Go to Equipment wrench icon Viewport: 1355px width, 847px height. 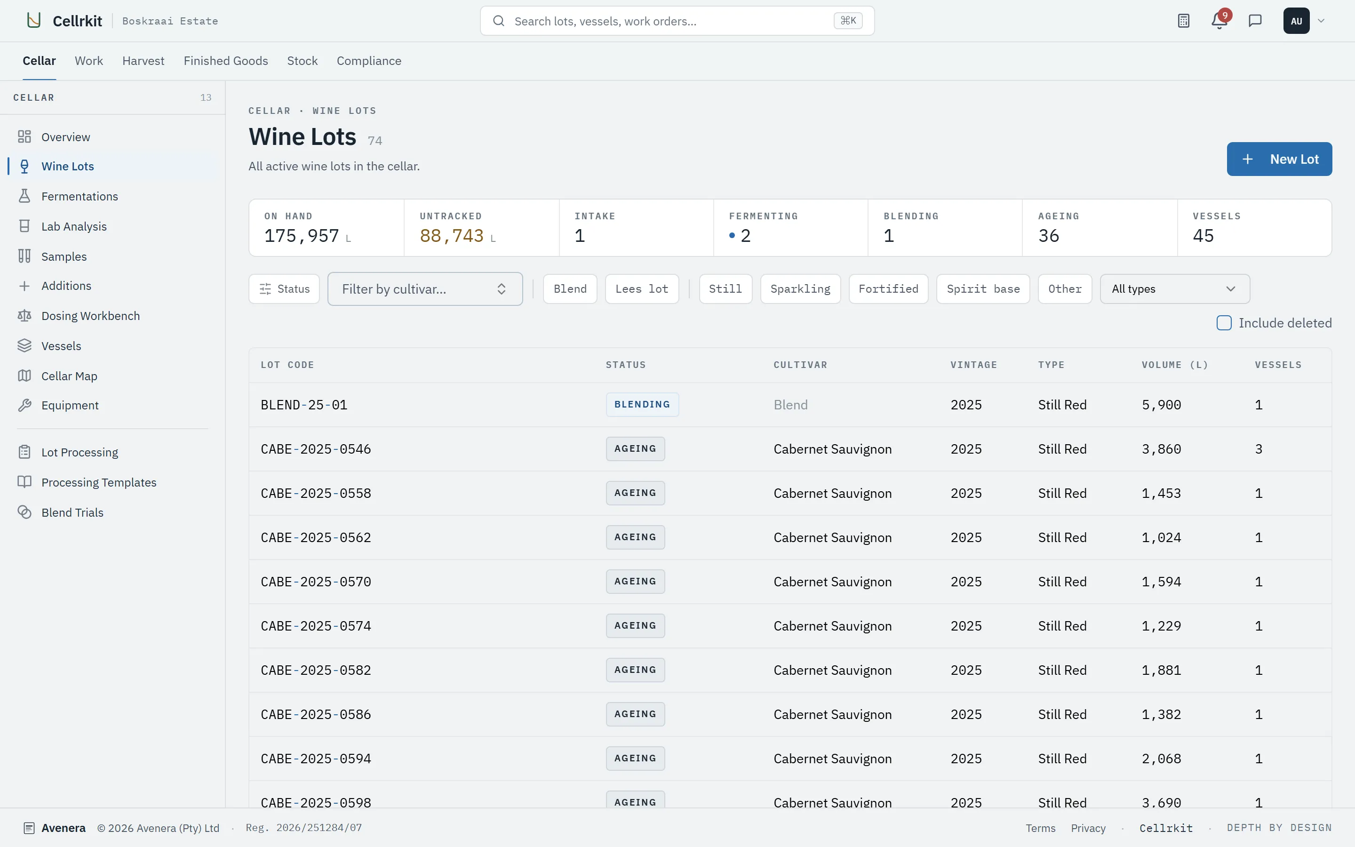click(x=24, y=405)
